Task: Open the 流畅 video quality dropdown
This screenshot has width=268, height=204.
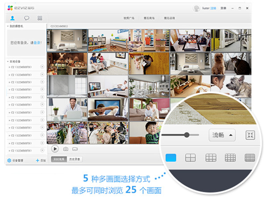Action: point(222,135)
